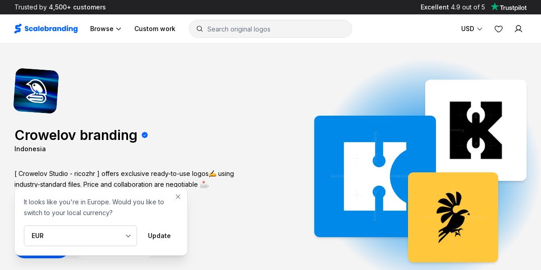Click the verified badge beside Crowelov branding
The height and width of the screenshot is (270, 541).
(145, 135)
